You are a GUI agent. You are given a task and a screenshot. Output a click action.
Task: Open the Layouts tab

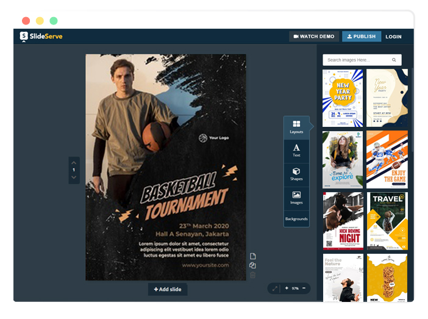(296, 127)
